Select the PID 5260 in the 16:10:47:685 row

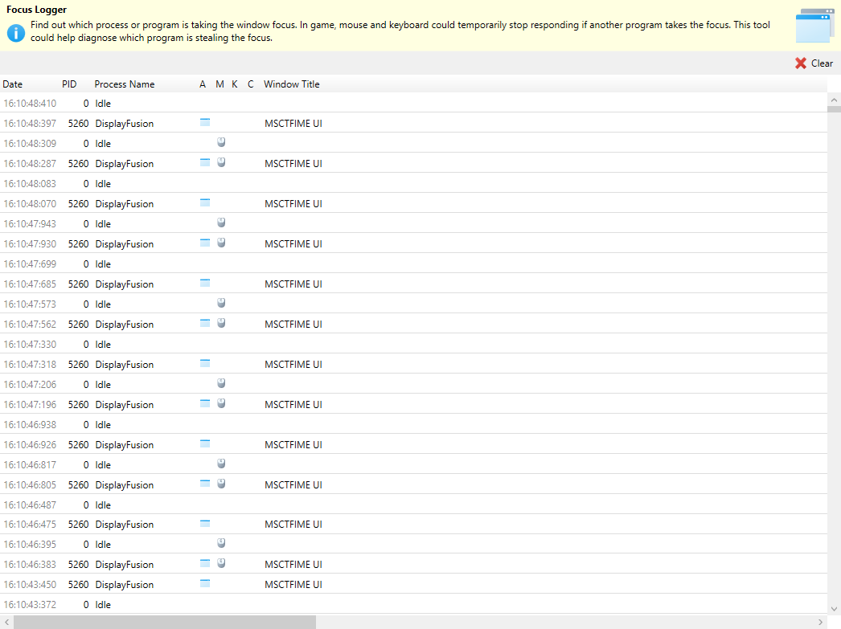[78, 284]
